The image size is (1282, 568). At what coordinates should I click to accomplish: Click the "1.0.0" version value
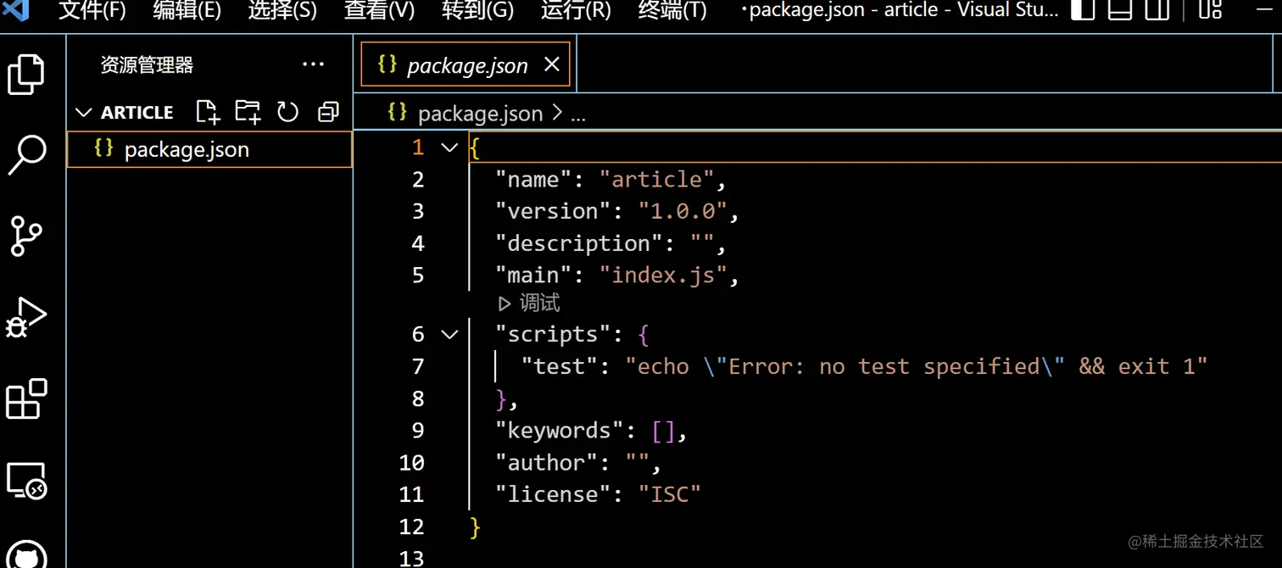(x=683, y=211)
